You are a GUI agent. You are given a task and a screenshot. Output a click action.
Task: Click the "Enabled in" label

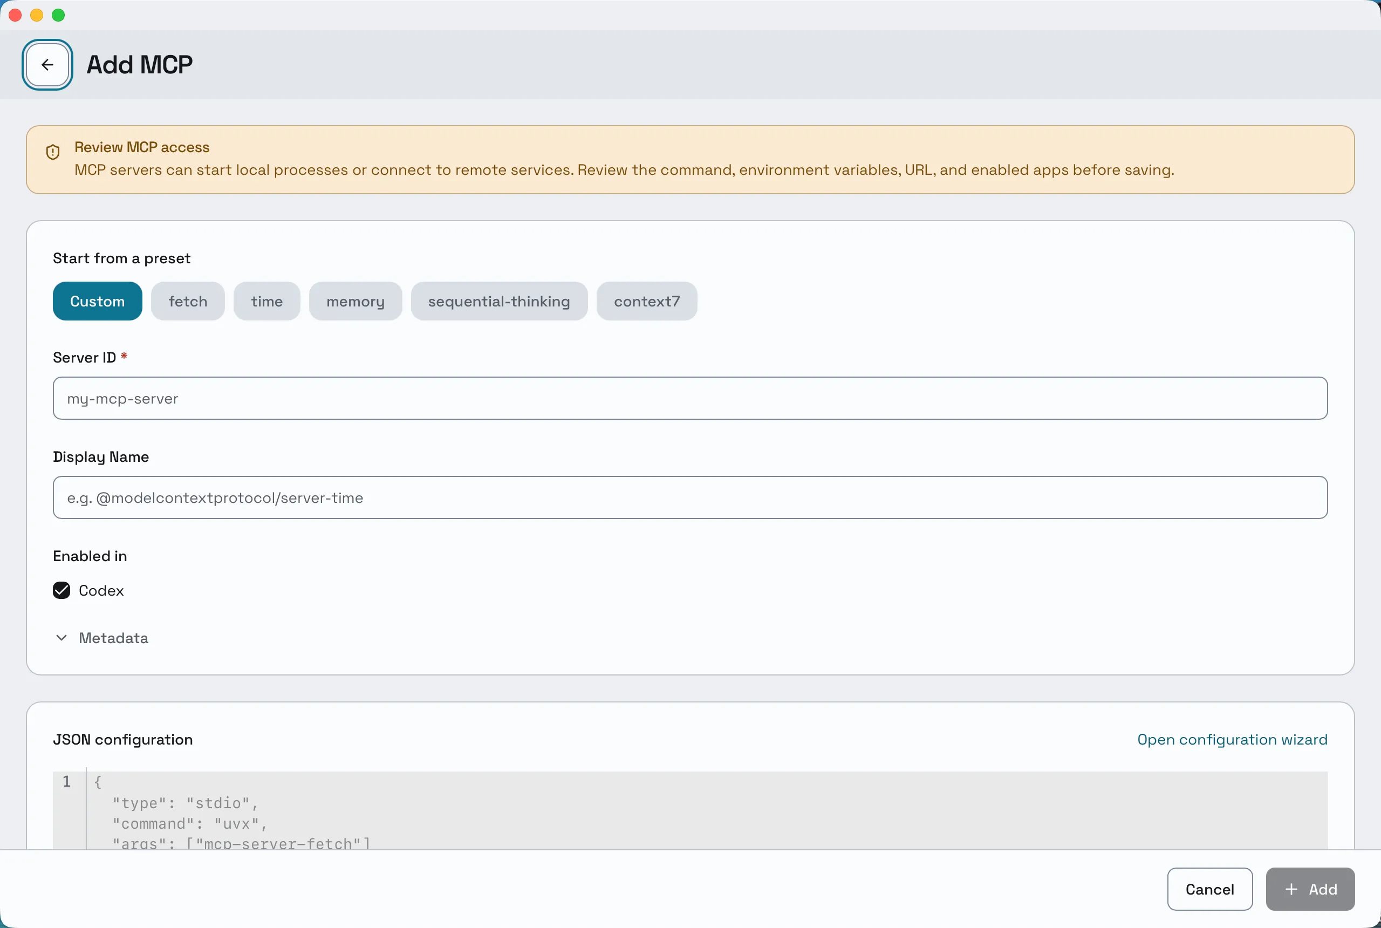[x=90, y=556]
